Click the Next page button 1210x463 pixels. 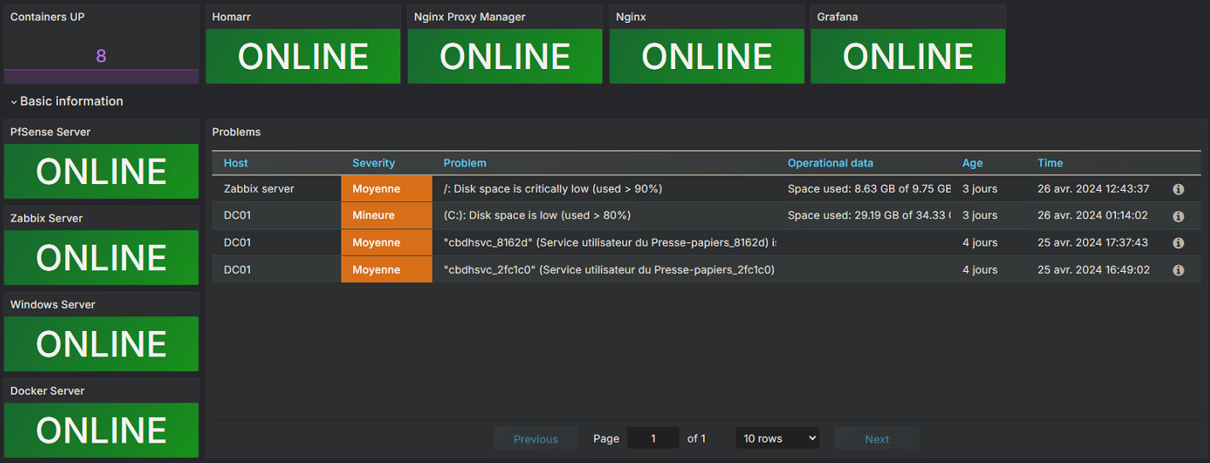(x=876, y=439)
